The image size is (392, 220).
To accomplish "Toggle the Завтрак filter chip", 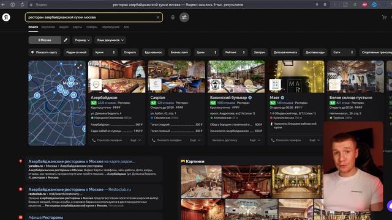I will pyautogui.click(x=259, y=53).
